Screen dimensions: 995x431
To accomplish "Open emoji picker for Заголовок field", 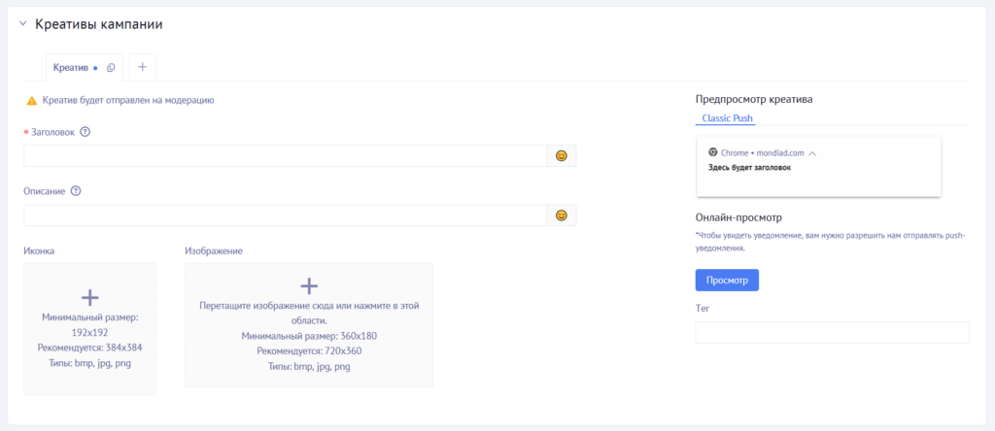I will [562, 155].
